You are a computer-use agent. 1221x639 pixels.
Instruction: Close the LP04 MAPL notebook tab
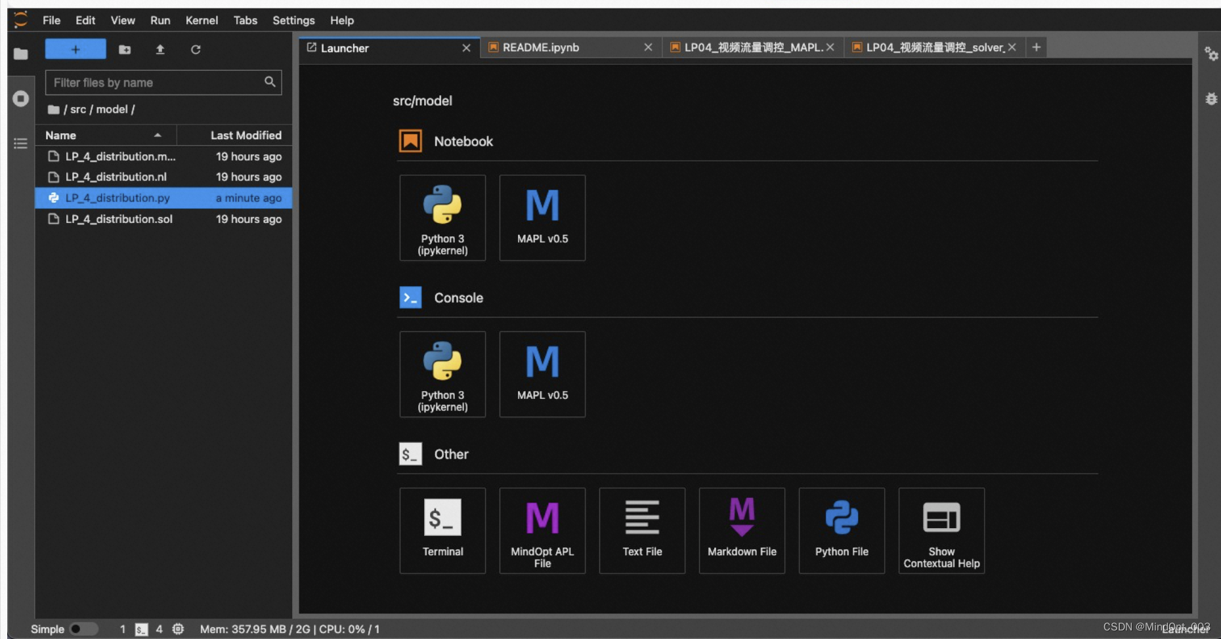830,47
